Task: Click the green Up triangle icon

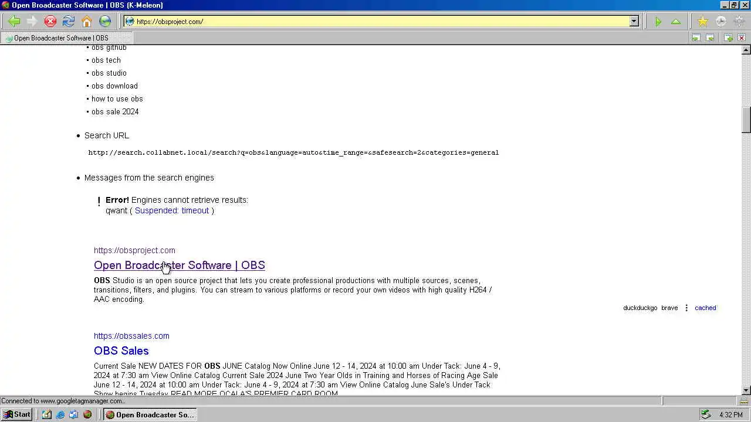Action: pyautogui.click(x=676, y=22)
